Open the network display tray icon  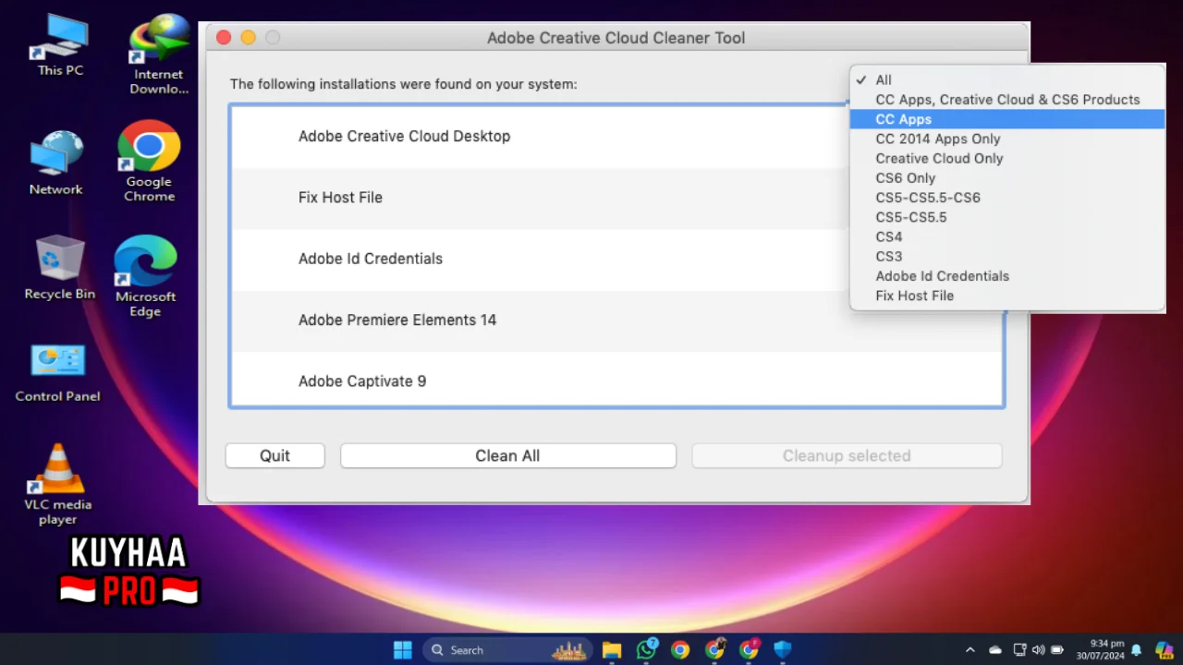1019,650
